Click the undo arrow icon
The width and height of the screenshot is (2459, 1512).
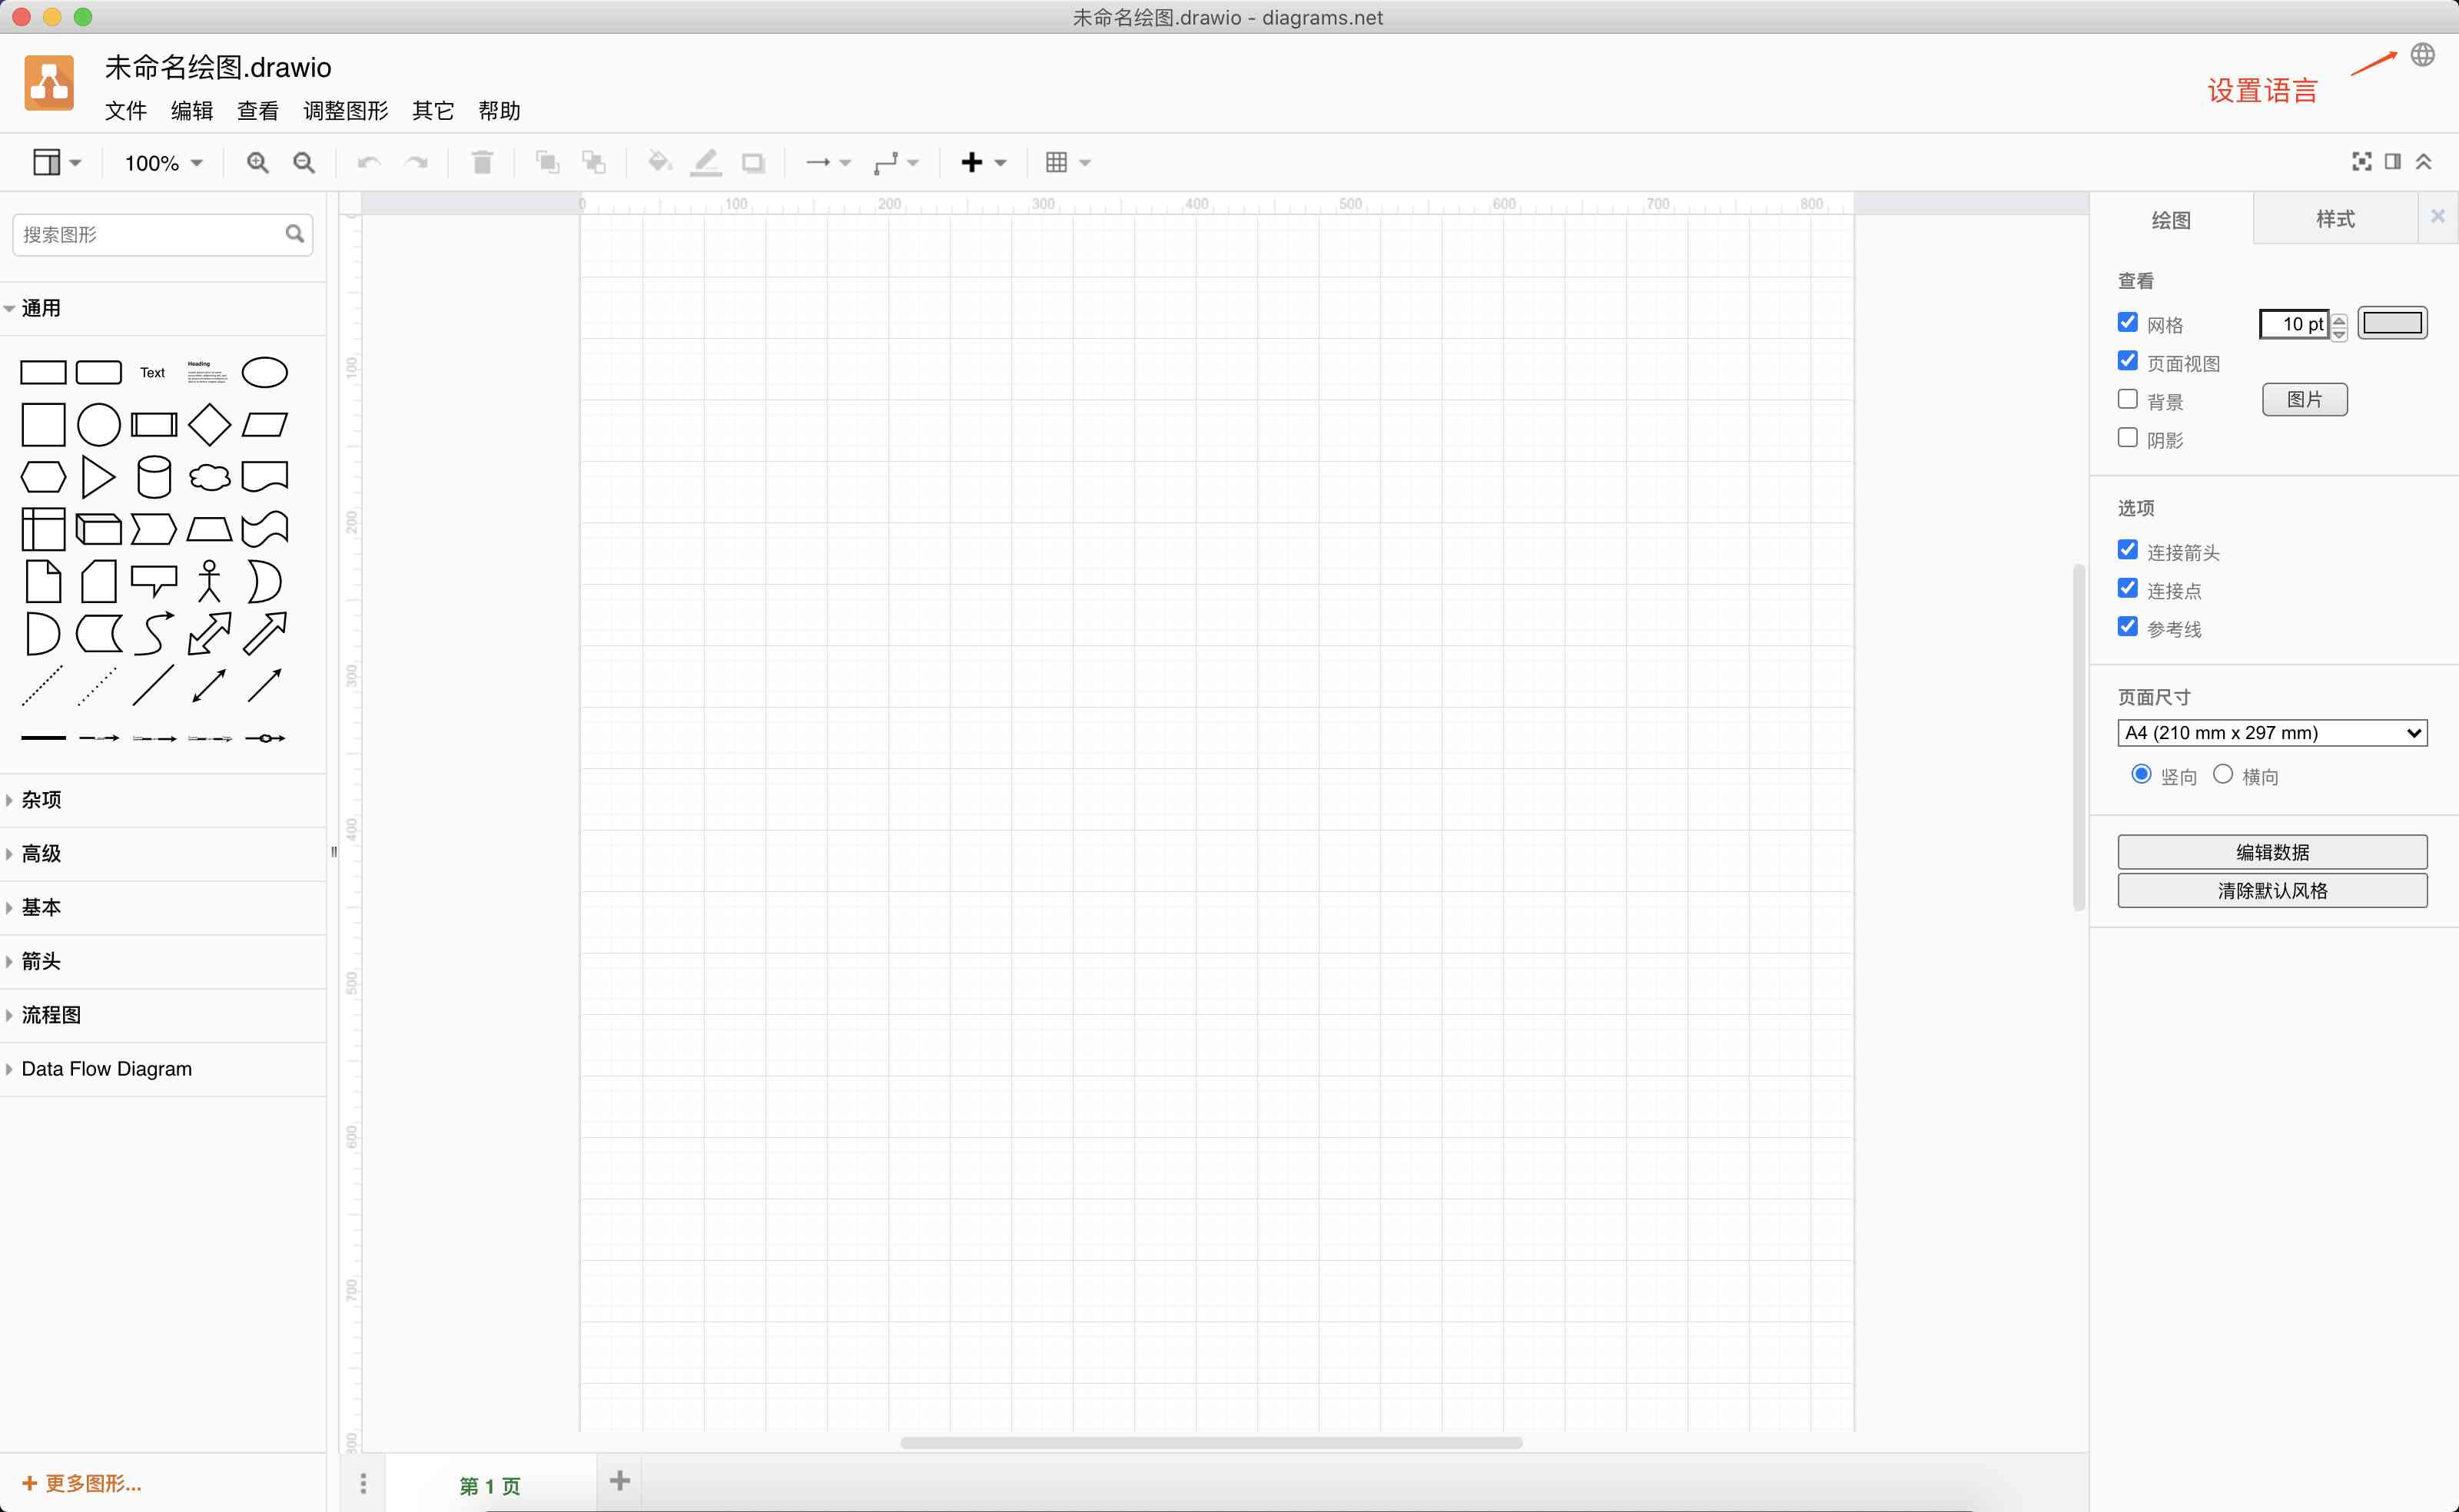[x=369, y=160]
